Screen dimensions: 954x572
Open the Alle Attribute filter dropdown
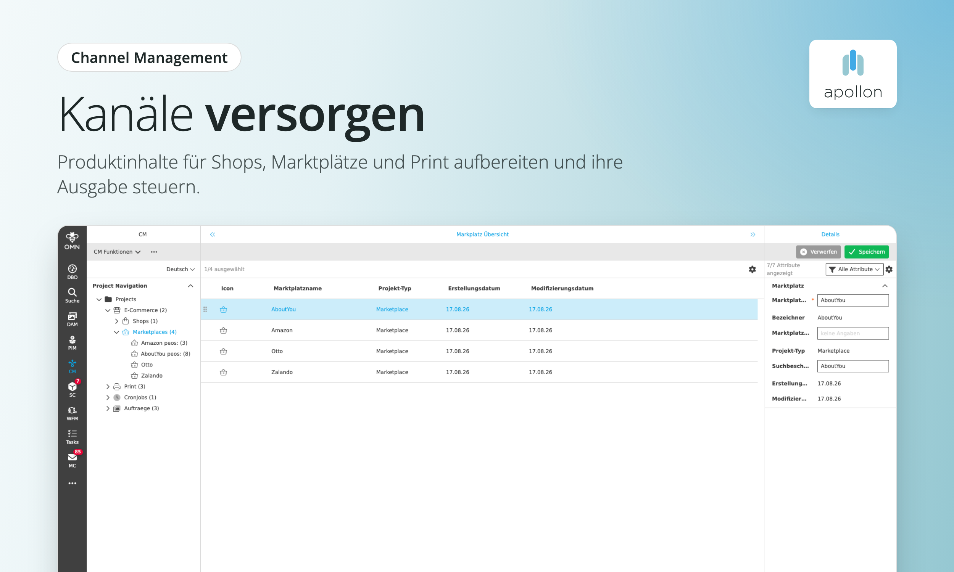coord(854,269)
